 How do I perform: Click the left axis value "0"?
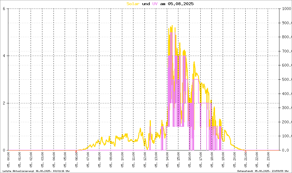pos(4,150)
